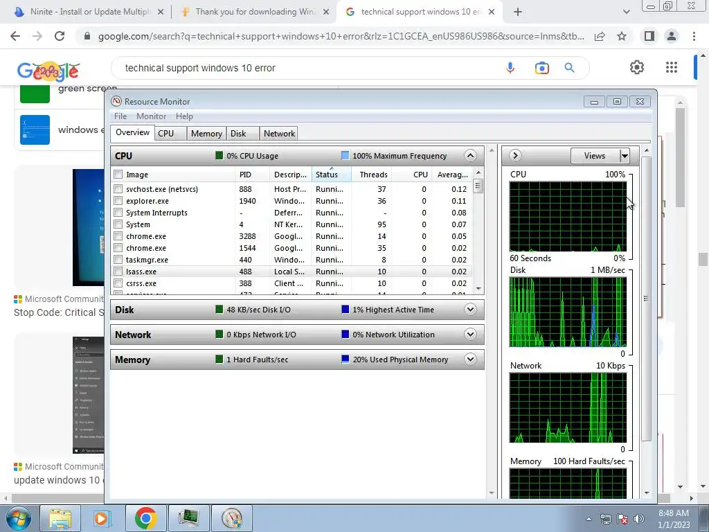This screenshot has width=709, height=532.
Task: Close the Thank you for downloading tab
Action: [x=326, y=12]
